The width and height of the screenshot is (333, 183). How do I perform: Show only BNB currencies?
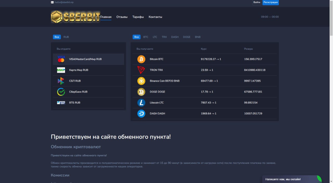click(198, 37)
